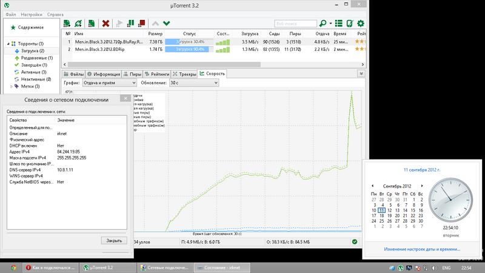Switch to Сетевые подключения taskbar window

(164, 268)
